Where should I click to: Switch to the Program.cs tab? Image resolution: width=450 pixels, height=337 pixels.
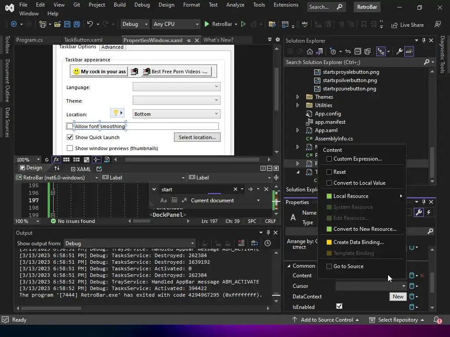pyautogui.click(x=29, y=40)
